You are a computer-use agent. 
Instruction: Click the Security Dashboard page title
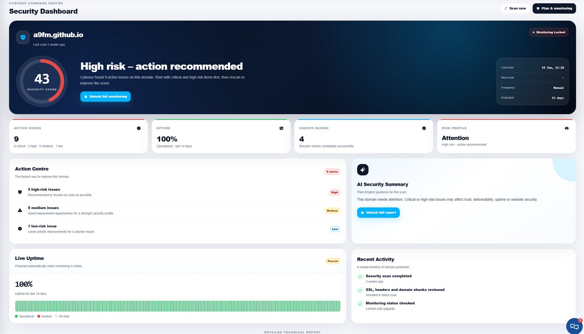coord(43,11)
